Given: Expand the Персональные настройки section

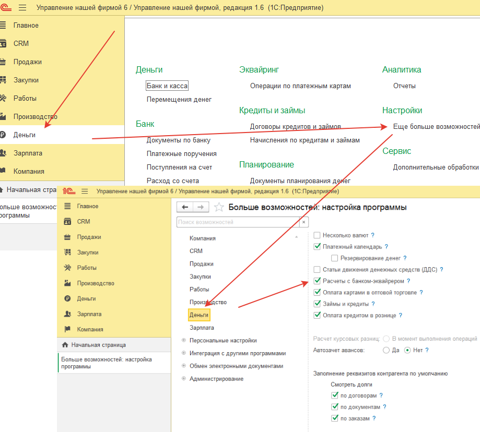Looking at the screenshot, I should (x=184, y=340).
